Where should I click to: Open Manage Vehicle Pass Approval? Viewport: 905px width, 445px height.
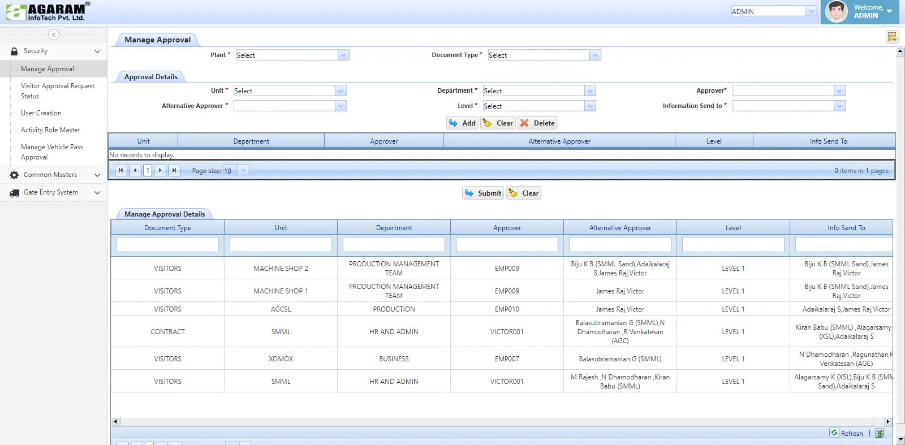pyautogui.click(x=52, y=152)
